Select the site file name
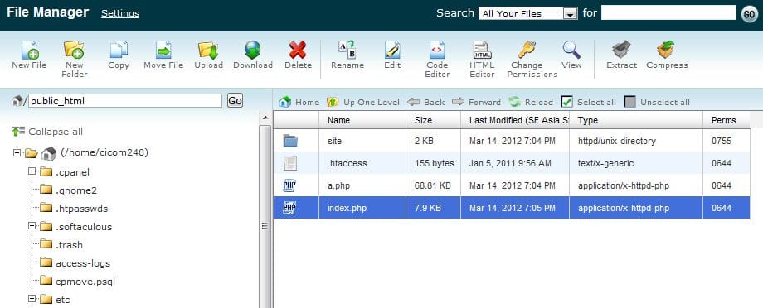This screenshot has width=763, height=308. point(335,141)
